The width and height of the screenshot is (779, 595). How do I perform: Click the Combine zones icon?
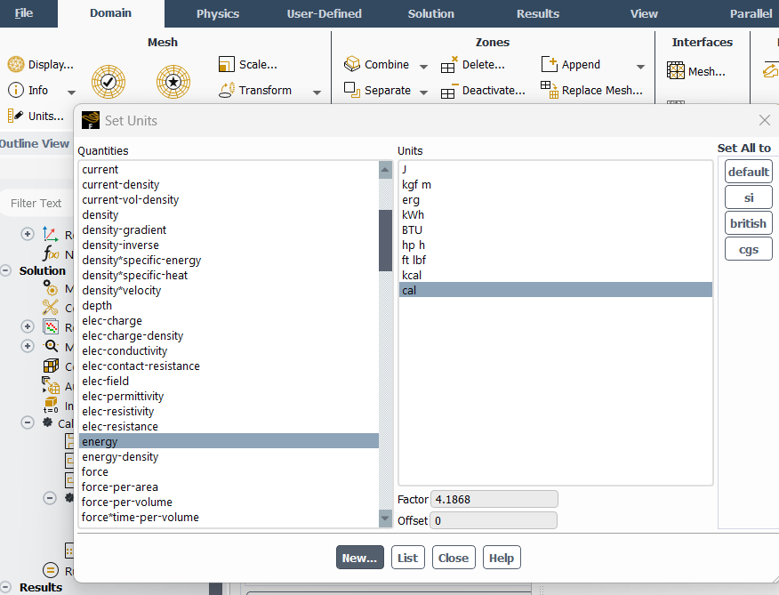coord(352,64)
